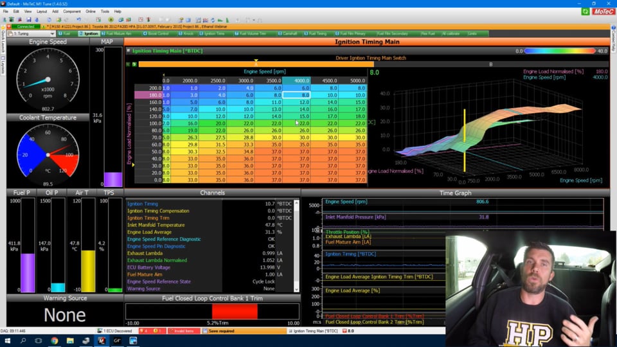Select the Engine Speed Reference State channel

tap(210, 281)
